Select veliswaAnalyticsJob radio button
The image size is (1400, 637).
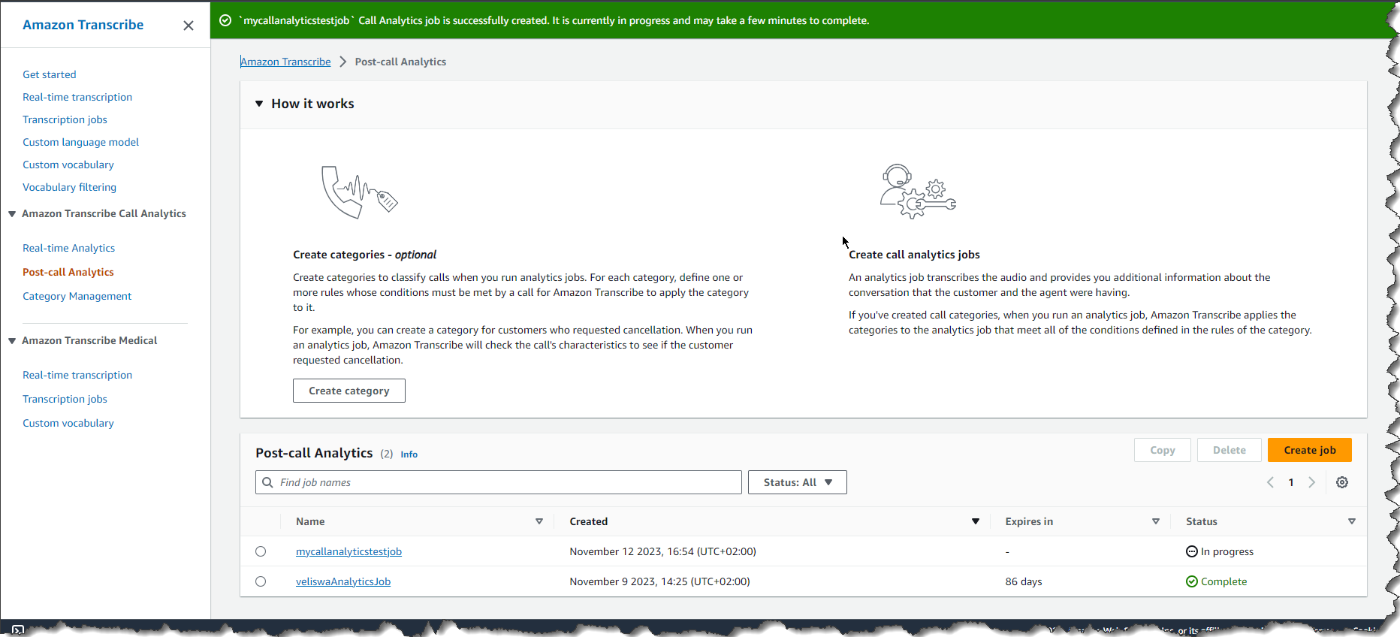261,581
